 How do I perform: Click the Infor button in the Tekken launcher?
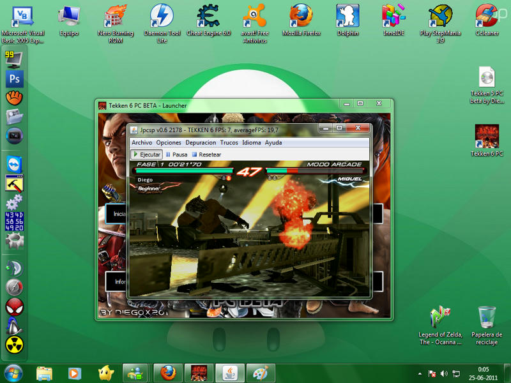[x=116, y=282]
